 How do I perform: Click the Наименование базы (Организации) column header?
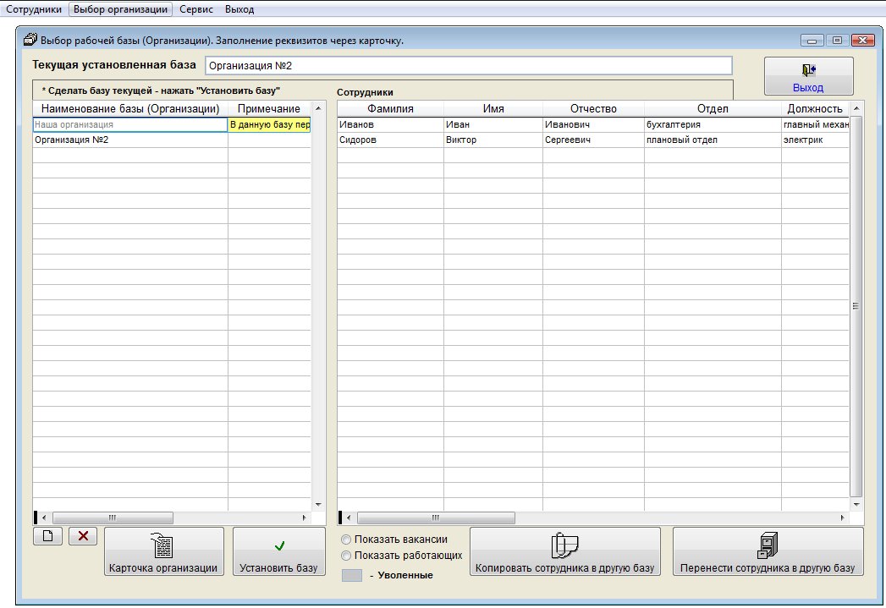[x=130, y=108]
